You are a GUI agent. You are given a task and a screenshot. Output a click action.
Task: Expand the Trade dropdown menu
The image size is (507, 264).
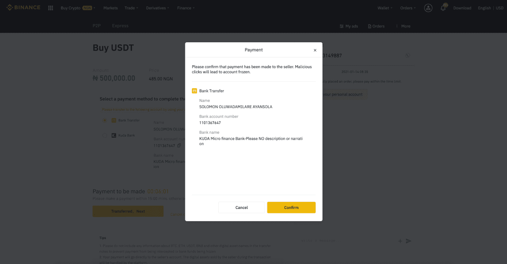pos(131,8)
